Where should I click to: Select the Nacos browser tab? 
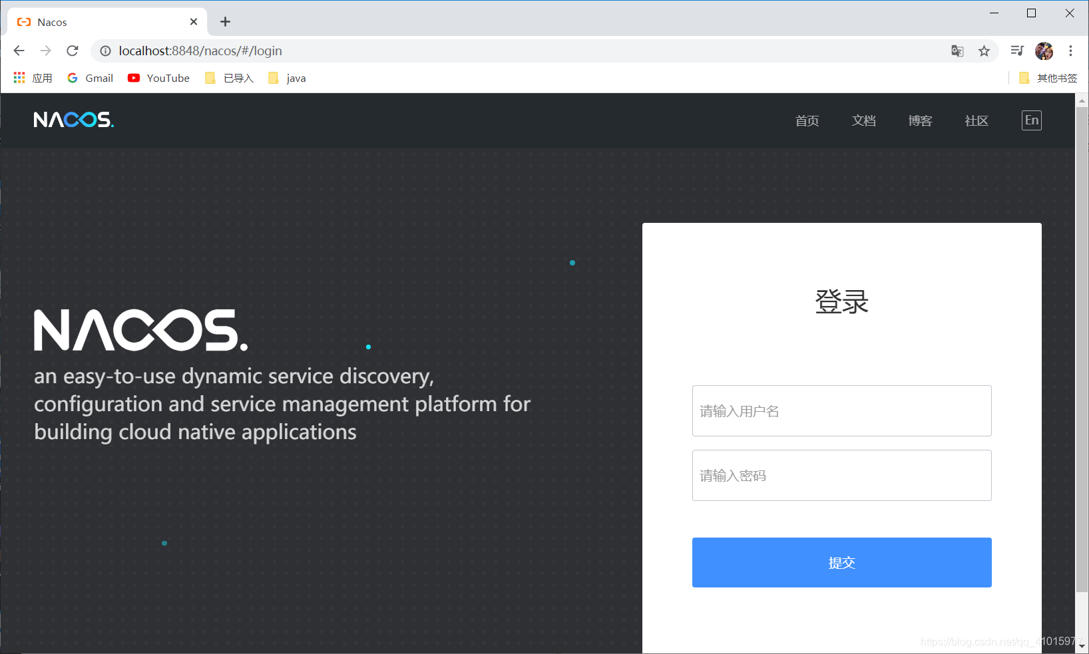[x=107, y=22]
